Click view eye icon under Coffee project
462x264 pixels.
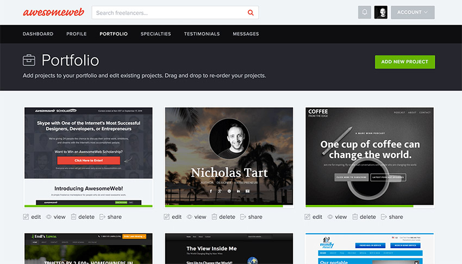(x=330, y=217)
